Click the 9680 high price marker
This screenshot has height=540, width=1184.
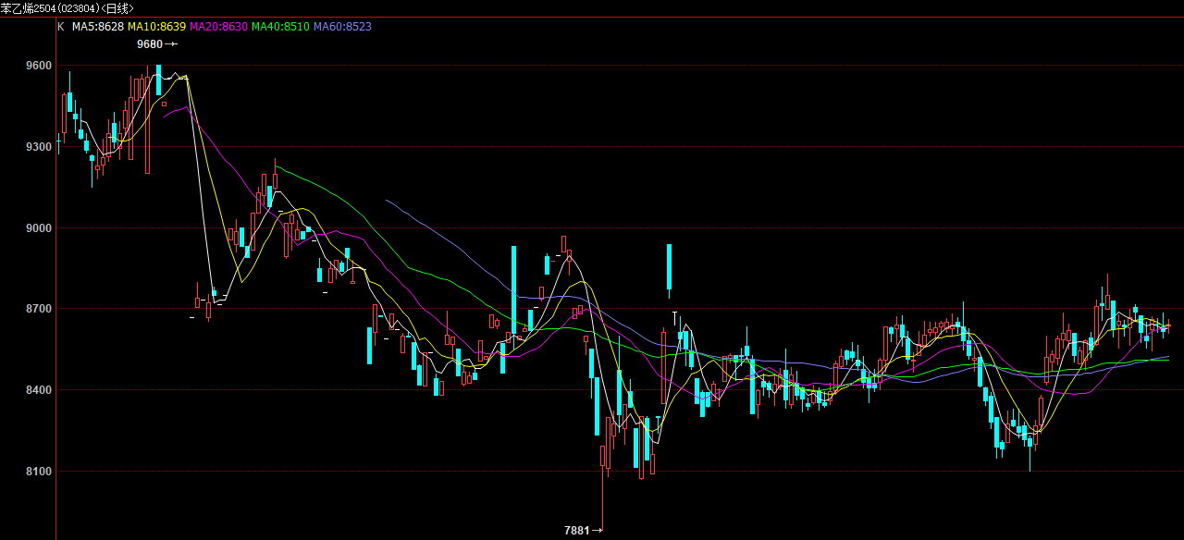156,44
